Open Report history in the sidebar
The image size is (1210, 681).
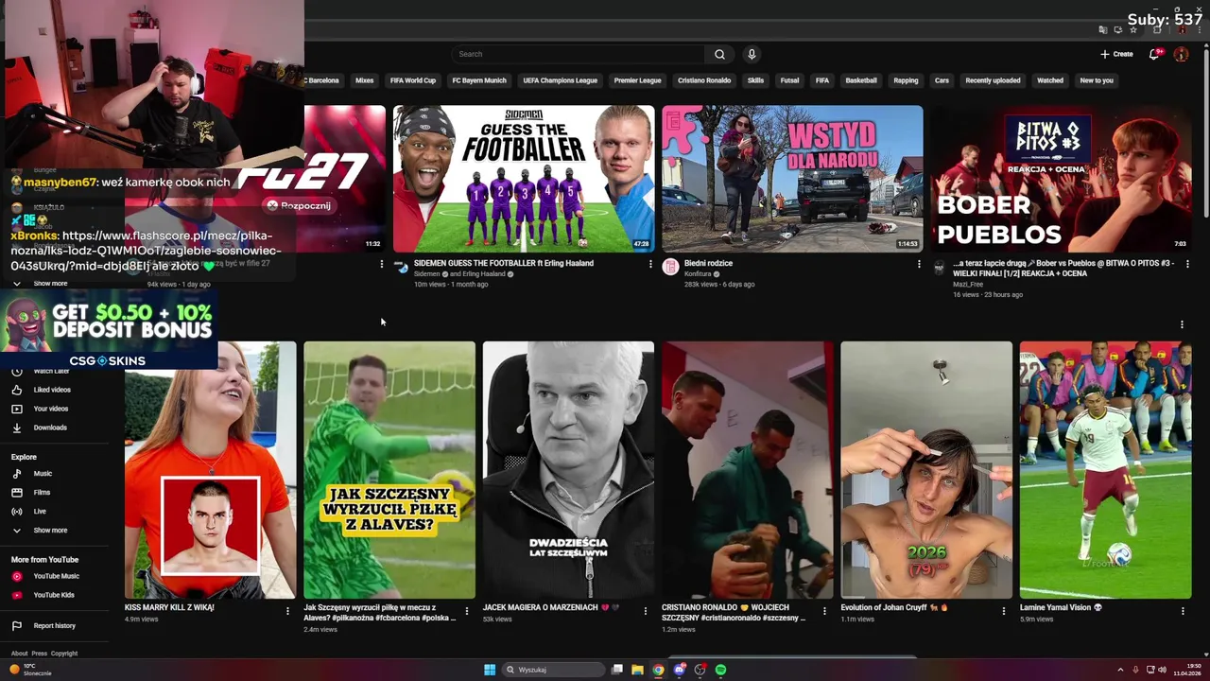[54, 625]
